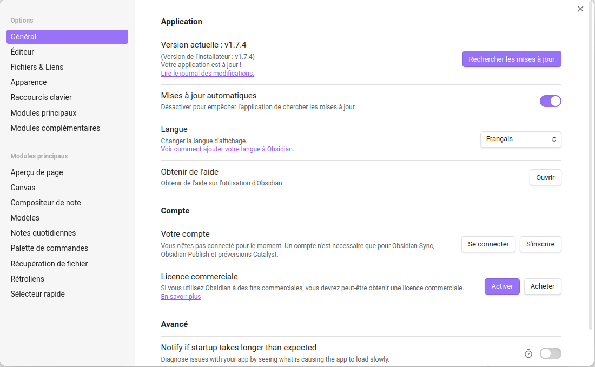Open the Langue dropdown showing Français
595x367 pixels.
pos(520,139)
